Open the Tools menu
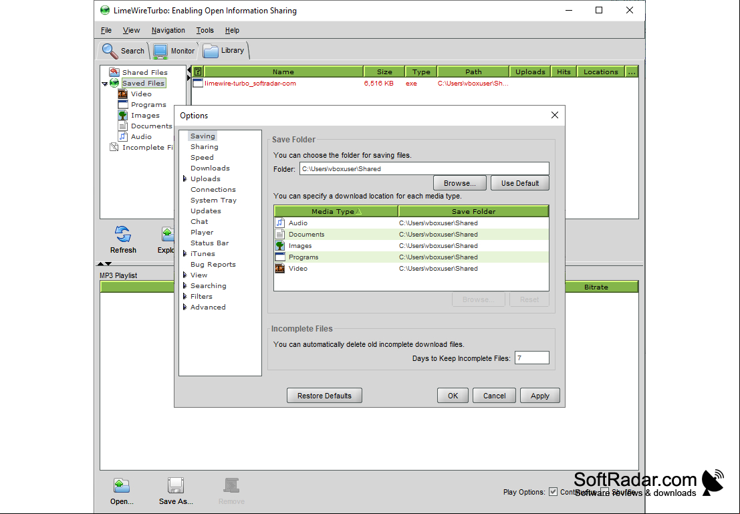The height and width of the screenshot is (514, 740). click(205, 30)
